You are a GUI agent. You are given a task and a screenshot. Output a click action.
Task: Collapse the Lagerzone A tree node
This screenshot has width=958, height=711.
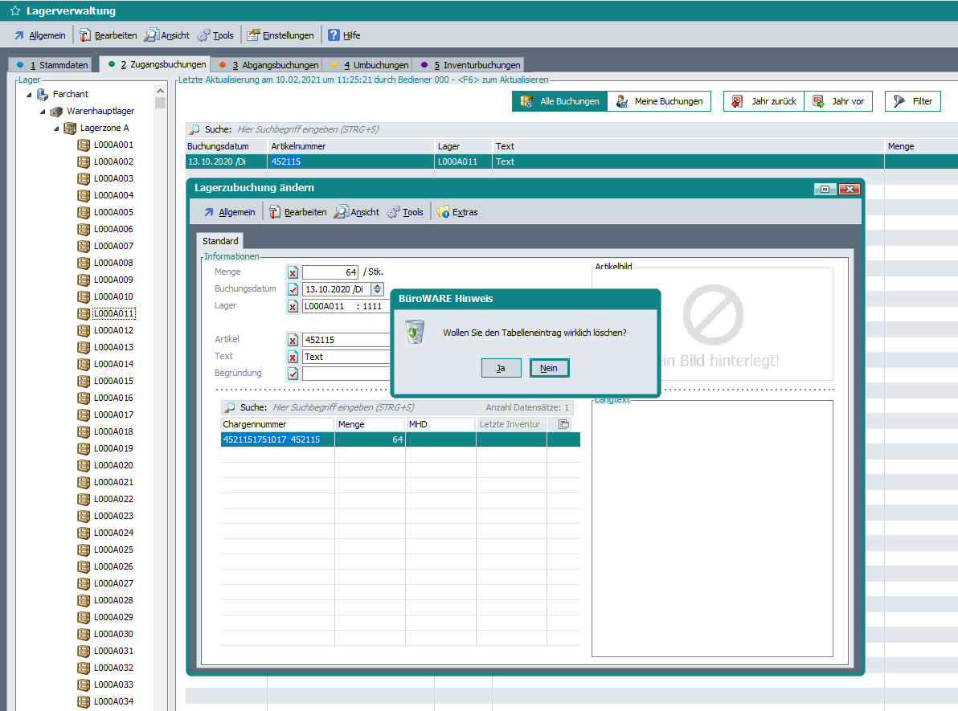[x=57, y=129]
